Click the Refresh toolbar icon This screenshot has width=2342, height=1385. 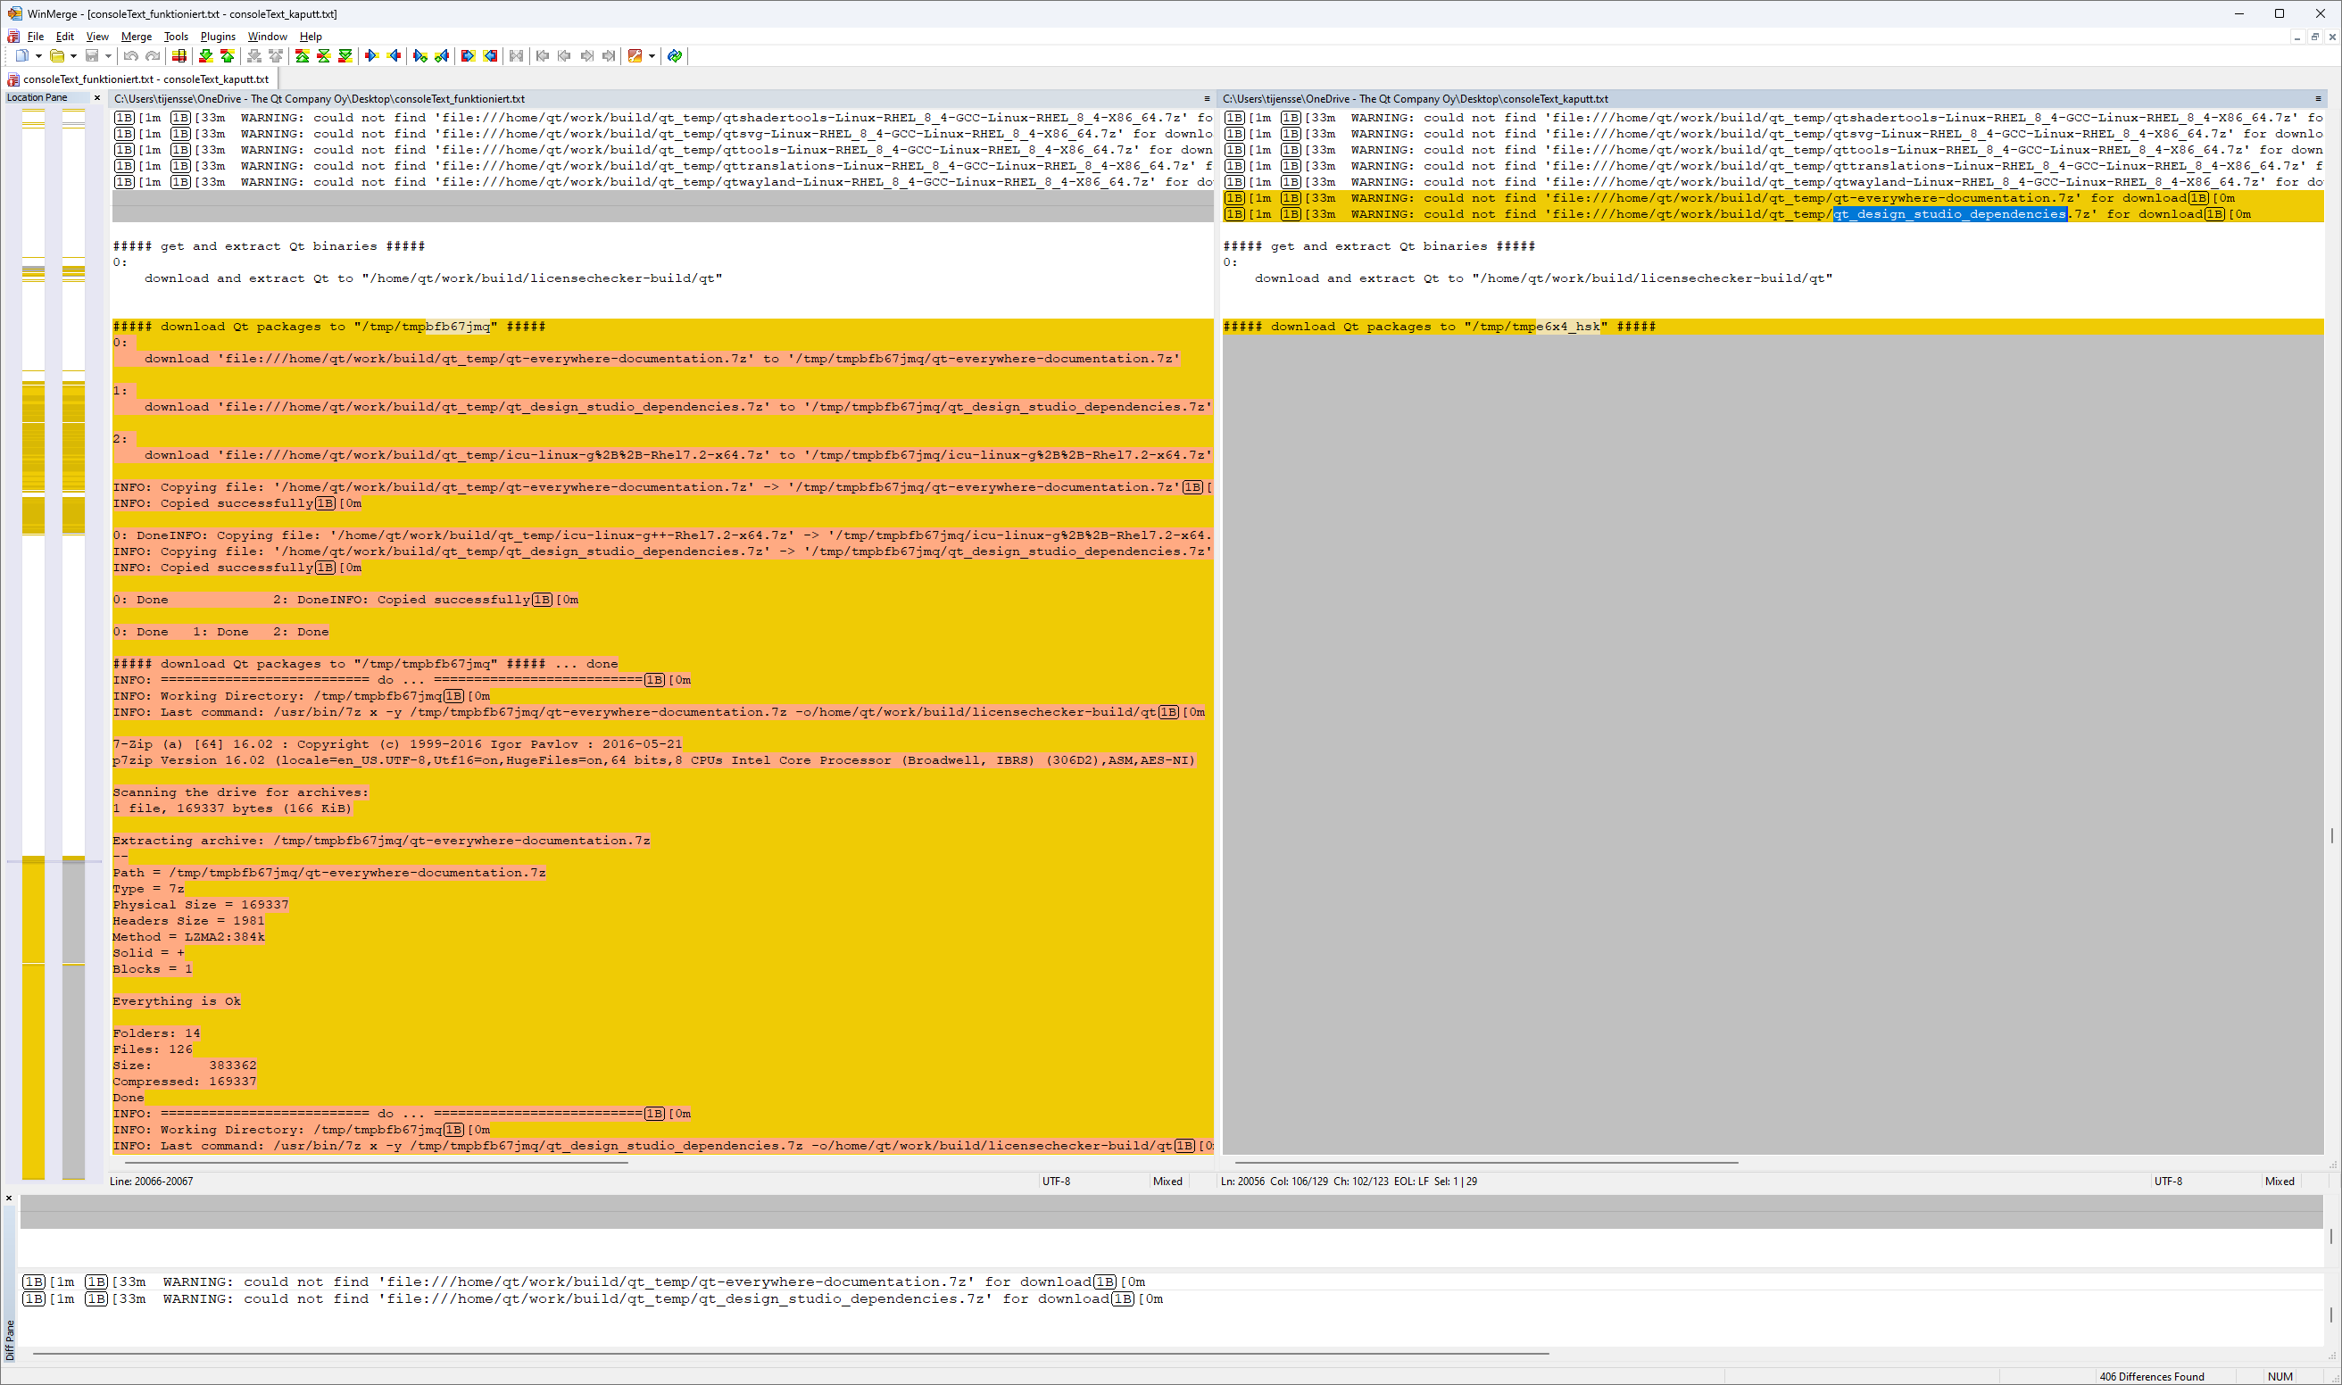(675, 56)
